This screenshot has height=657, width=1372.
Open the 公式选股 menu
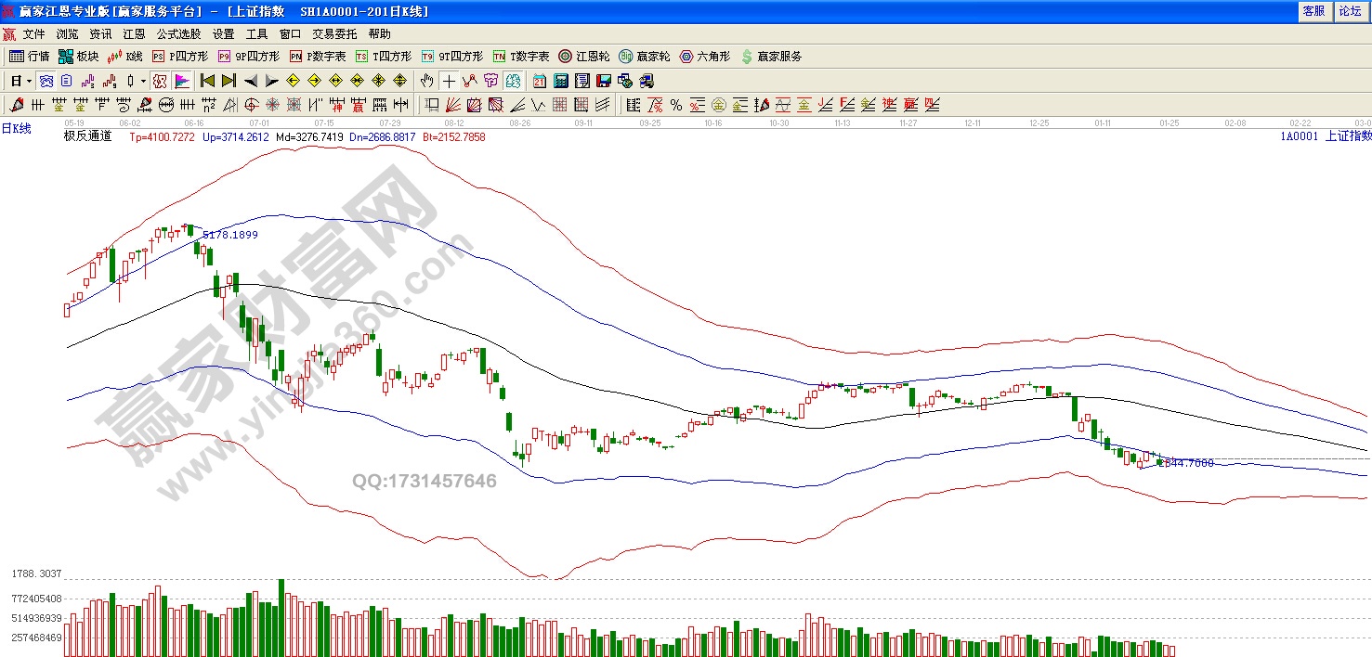tap(178, 33)
